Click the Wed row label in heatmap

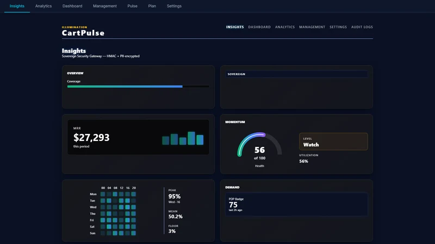[x=93, y=207]
